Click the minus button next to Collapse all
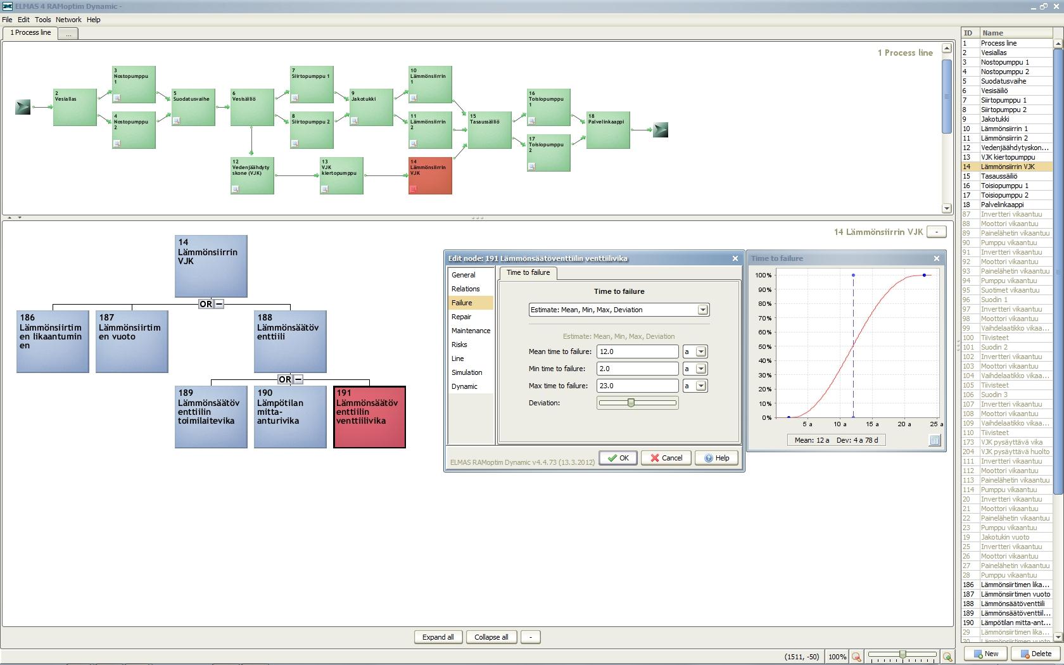This screenshot has height=665, width=1064. (x=530, y=637)
